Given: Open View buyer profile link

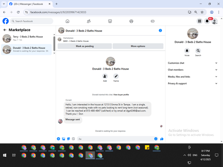Looking at the screenshot, I should click(121, 95).
